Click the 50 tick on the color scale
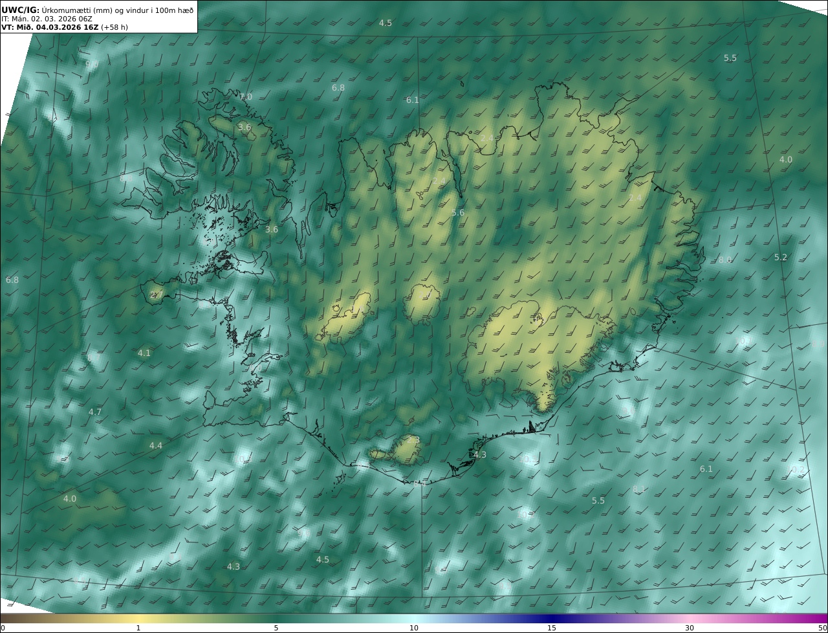This screenshot has width=828, height=633. pyautogui.click(x=822, y=628)
